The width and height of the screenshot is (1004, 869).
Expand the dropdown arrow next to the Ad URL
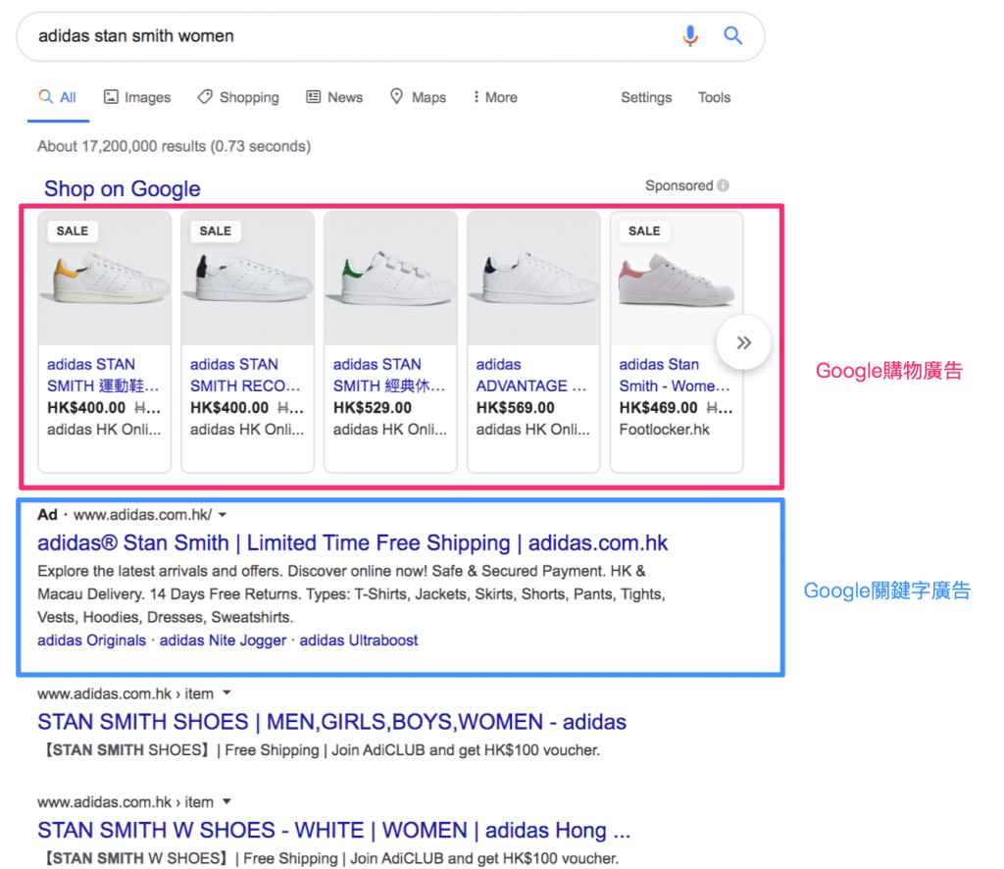223,514
